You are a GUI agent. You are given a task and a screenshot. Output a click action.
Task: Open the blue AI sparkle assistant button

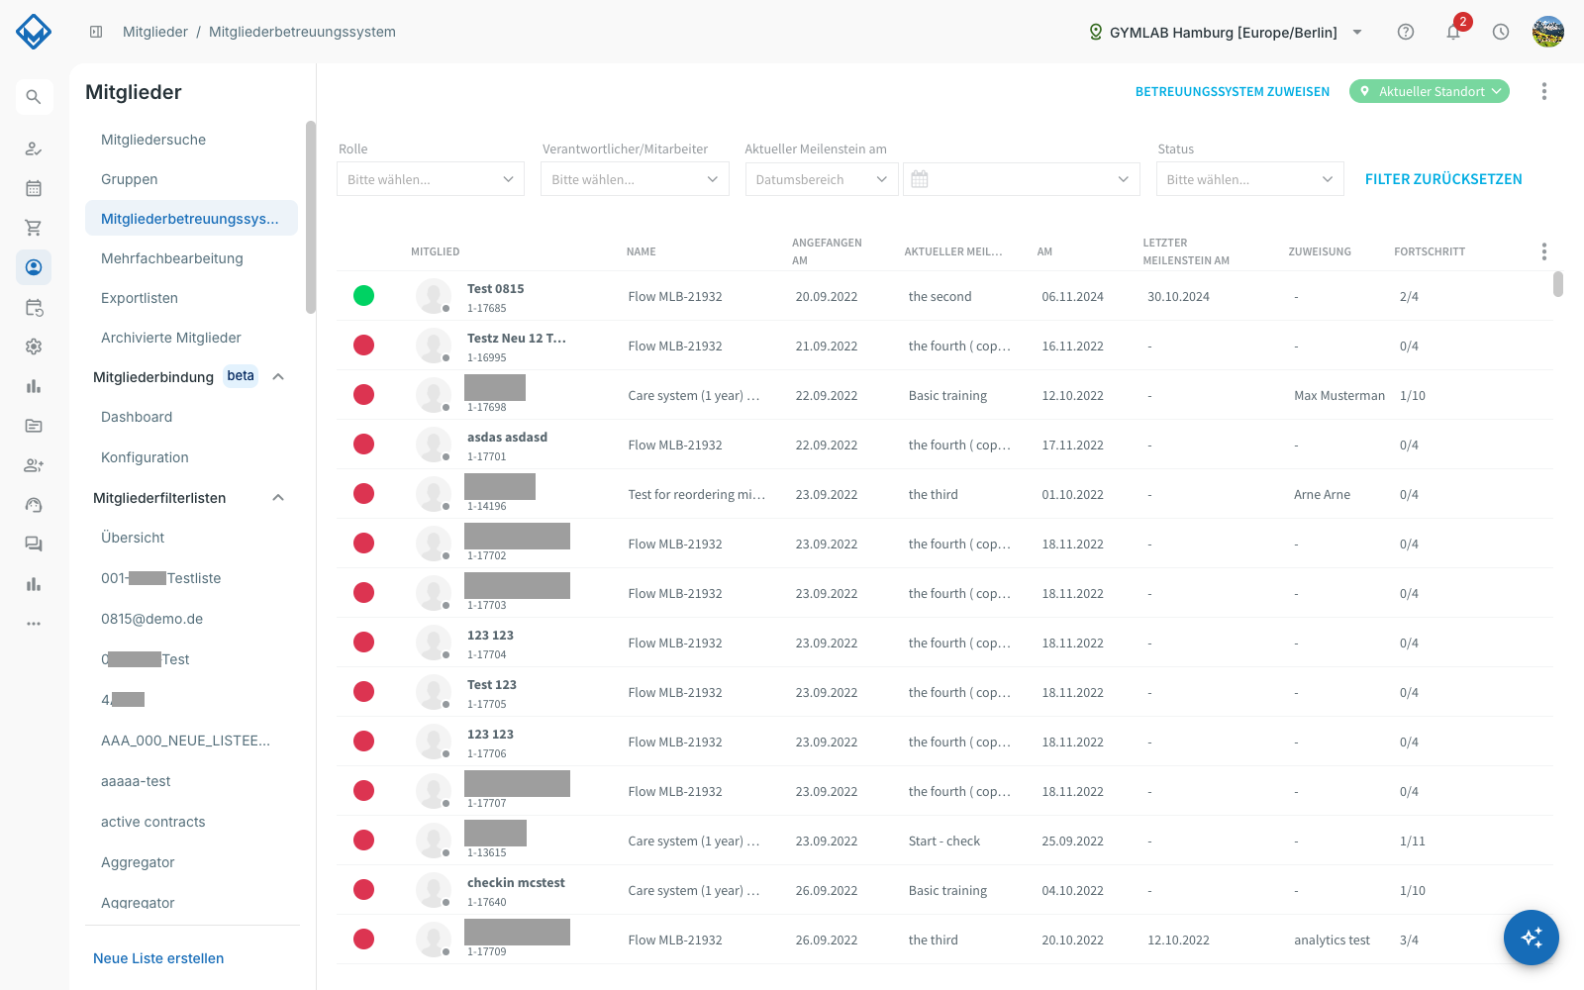click(x=1532, y=938)
